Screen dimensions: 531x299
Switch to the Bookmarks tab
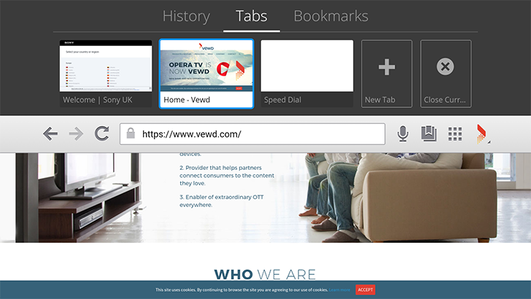point(331,16)
